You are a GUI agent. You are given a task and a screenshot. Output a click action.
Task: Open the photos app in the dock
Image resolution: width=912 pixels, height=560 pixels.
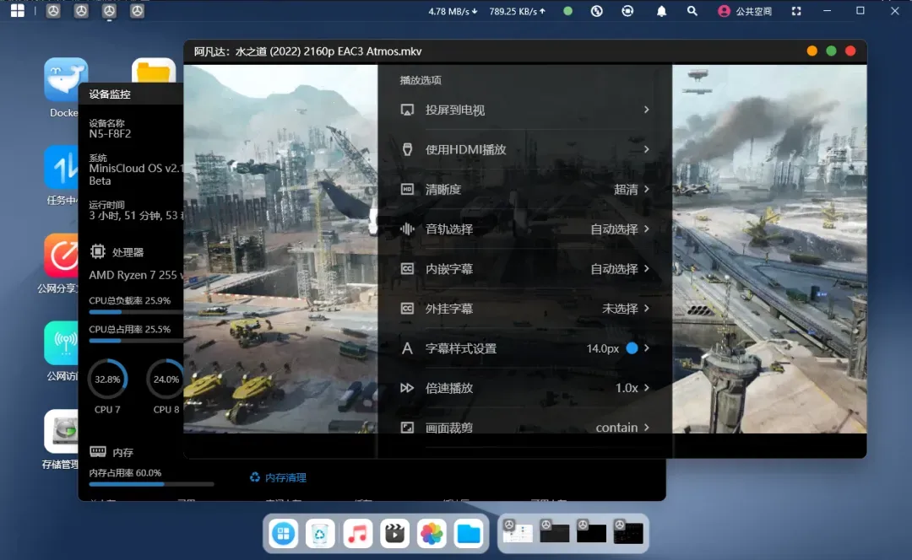432,533
